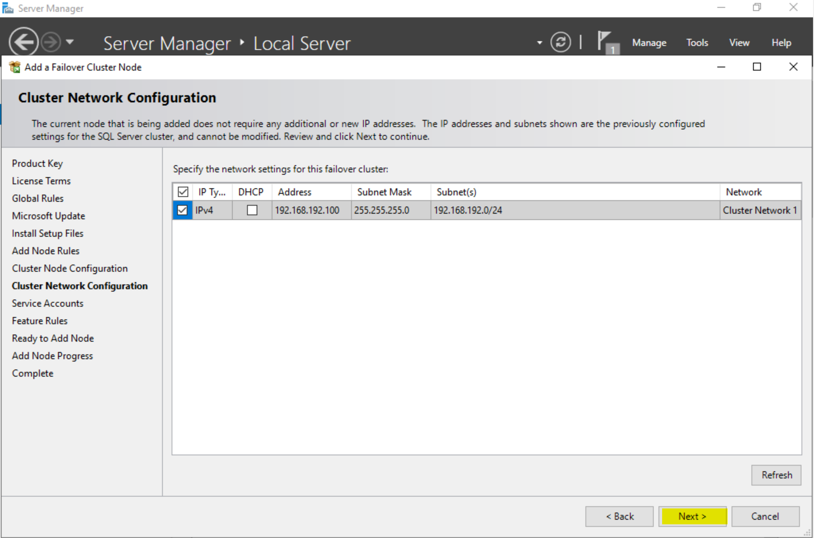Minimize the Add a Failover Cluster Node dialog

[721, 66]
